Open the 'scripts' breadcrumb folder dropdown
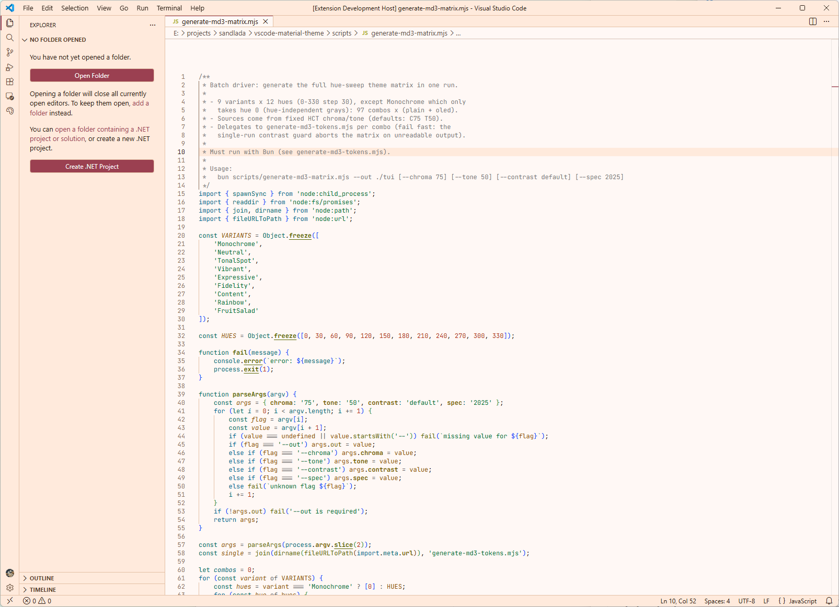This screenshot has height=607, width=839. coord(342,33)
